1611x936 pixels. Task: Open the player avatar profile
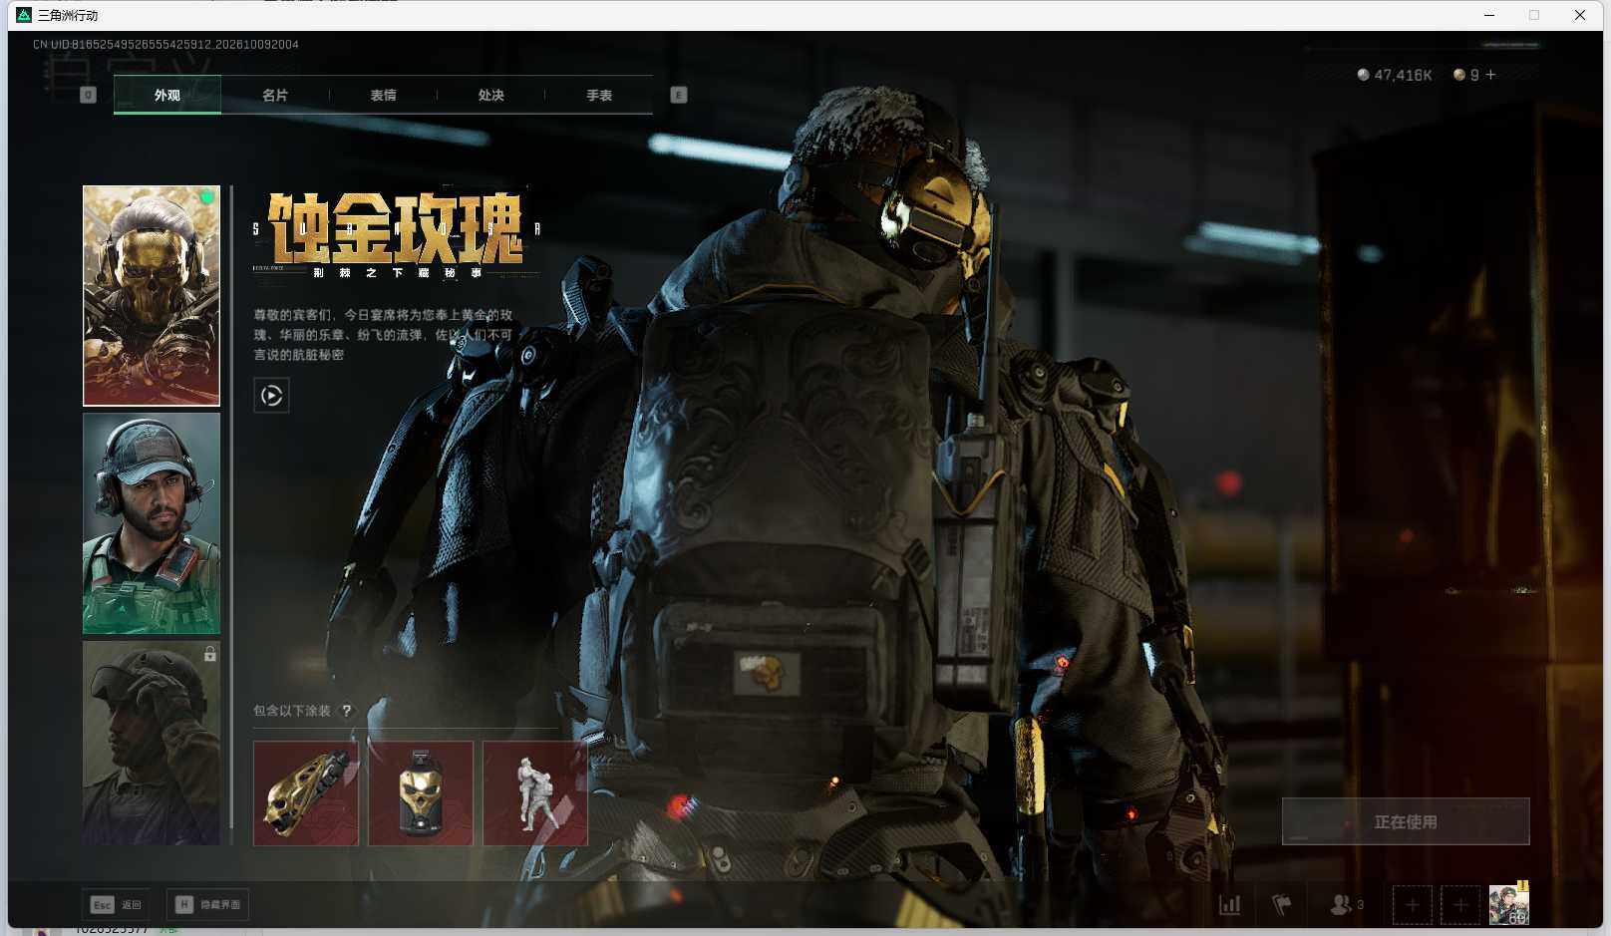click(x=1508, y=904)
